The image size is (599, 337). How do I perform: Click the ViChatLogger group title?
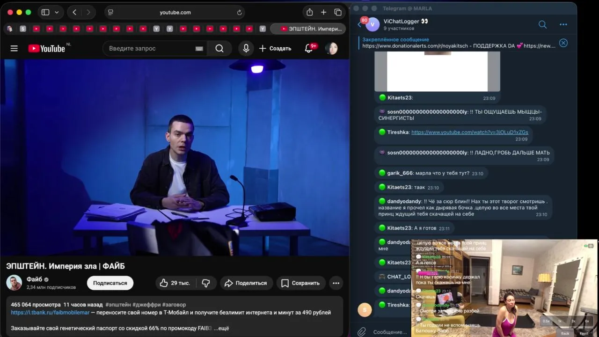click(402, 21)
